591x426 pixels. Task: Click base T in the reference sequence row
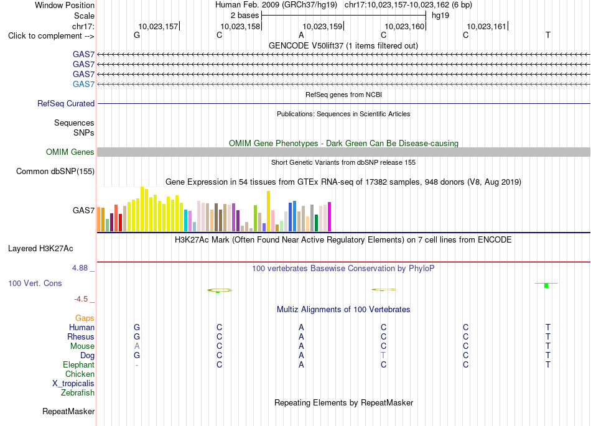pos(547,35)
